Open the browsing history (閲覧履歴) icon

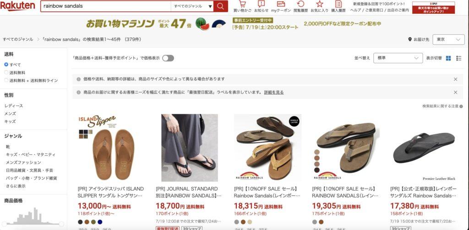300,4
